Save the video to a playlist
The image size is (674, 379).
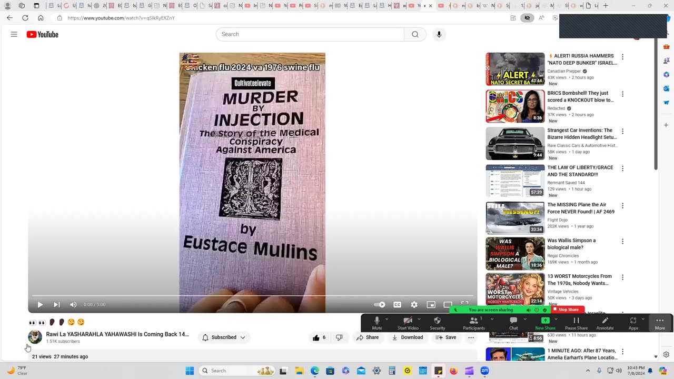(446, 337)
